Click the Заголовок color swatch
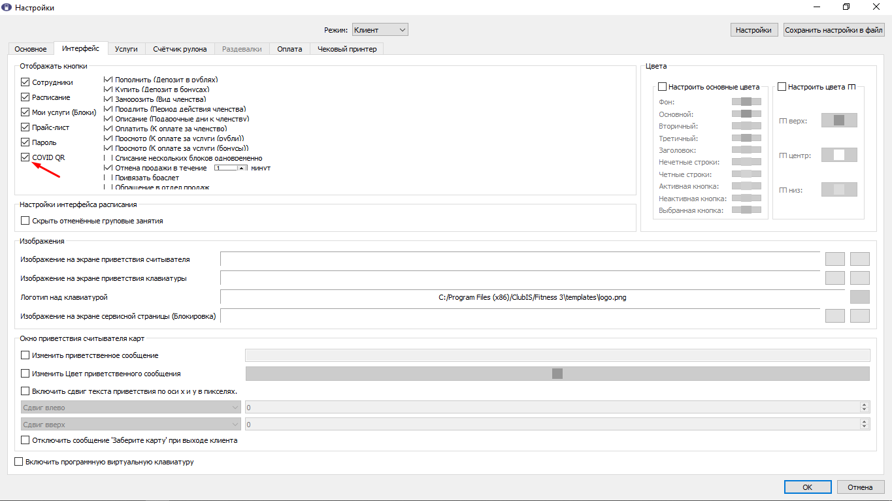 tap(746, 150)
